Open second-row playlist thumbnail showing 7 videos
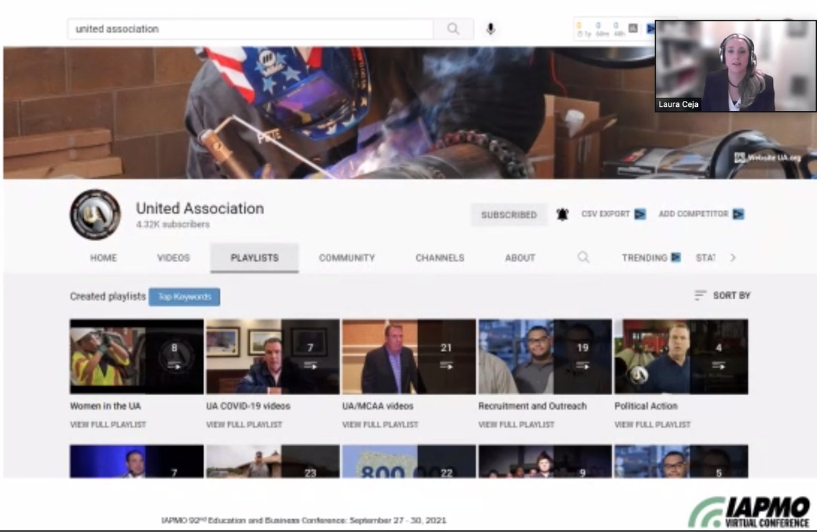The width and height of the screenshot is (817, 532). click(137, 461)
